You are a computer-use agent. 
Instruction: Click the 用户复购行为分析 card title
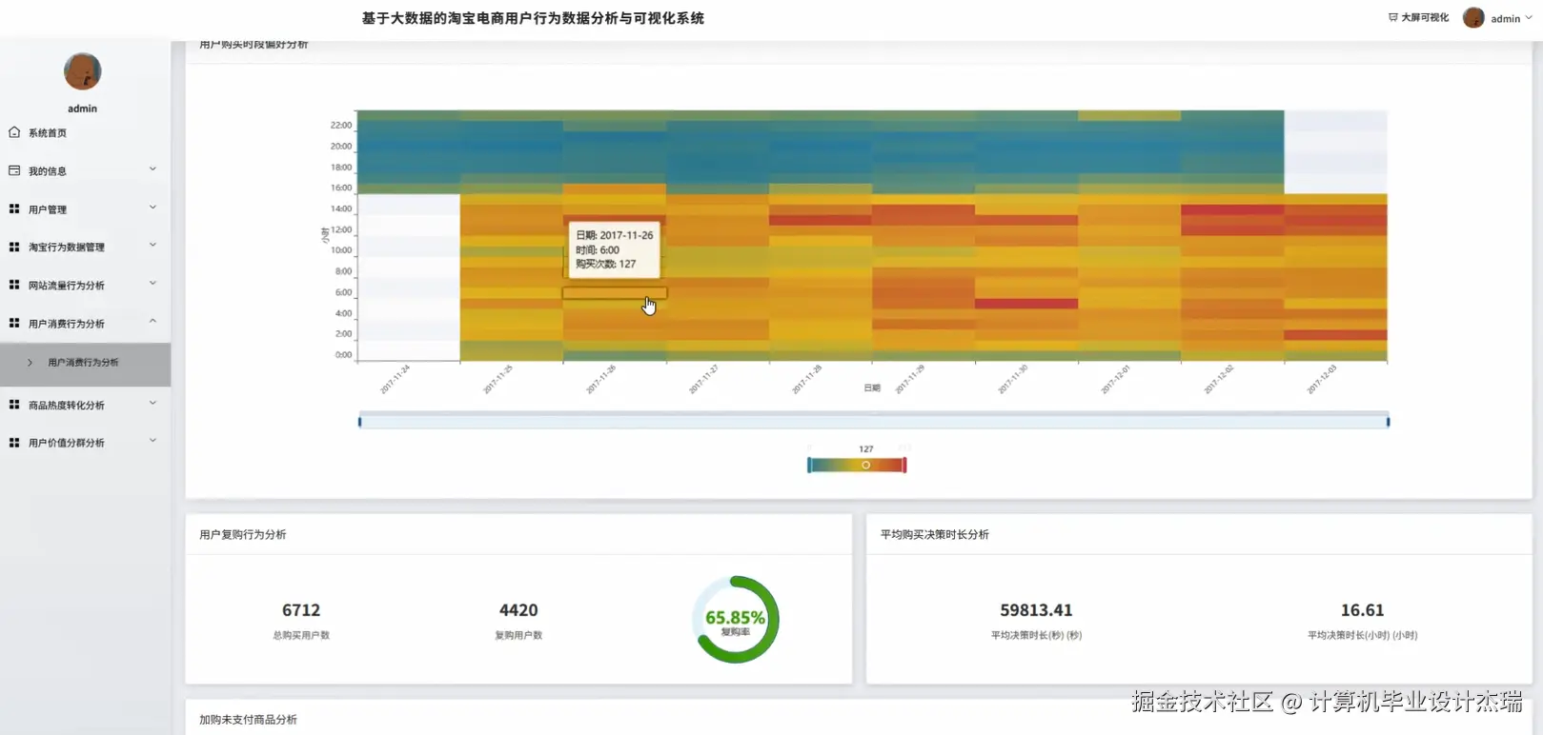pyautogui.click(x=243, y=535)
